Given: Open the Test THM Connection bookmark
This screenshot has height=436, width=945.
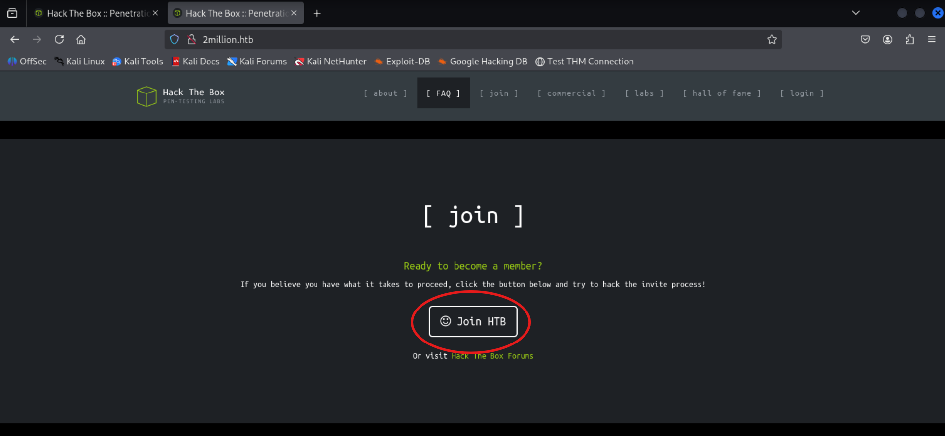Looking at the screenshot, I should 585,62.
